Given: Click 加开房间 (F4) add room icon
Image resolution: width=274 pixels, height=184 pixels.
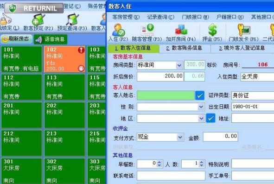Looking at the screenshot, I should coord(181,30).
